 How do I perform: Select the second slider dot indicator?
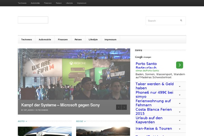point(27,53)
